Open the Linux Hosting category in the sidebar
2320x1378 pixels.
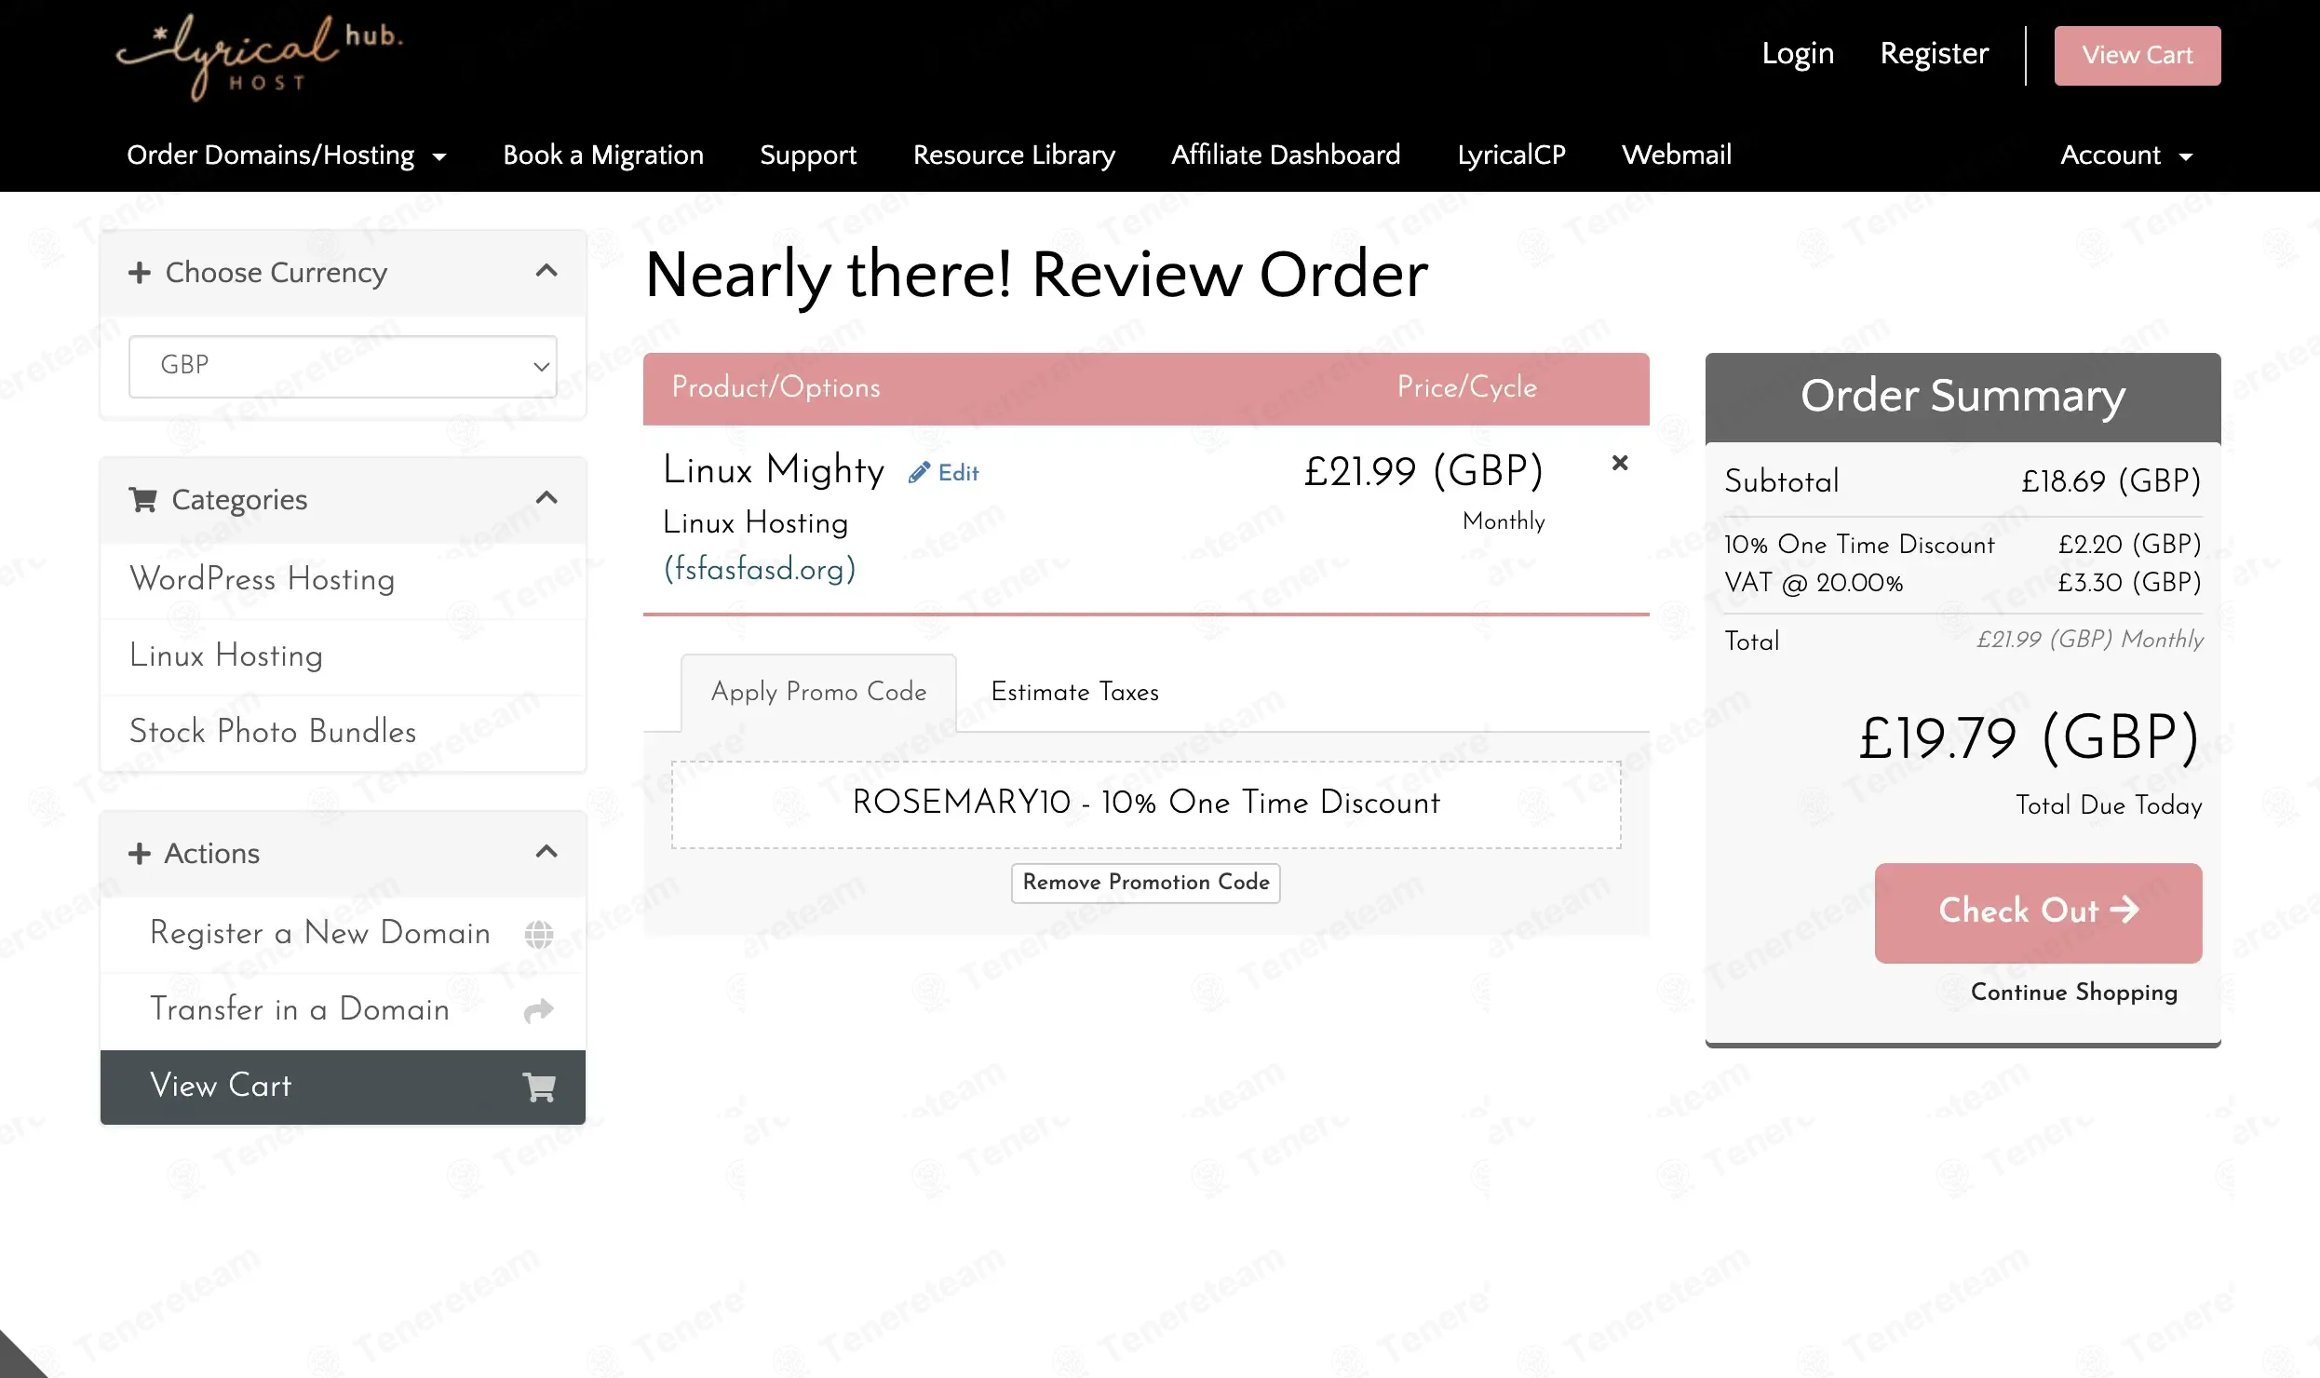343,656
